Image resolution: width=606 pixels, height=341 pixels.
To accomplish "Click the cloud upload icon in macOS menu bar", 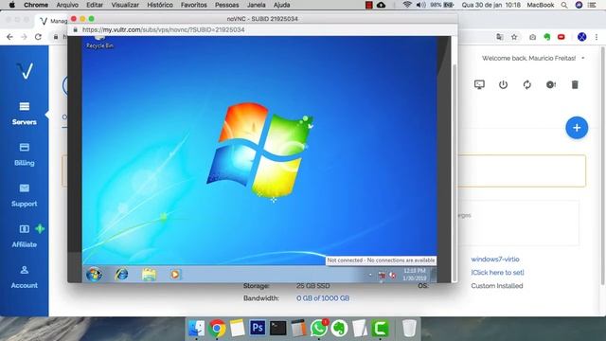I will 381,5.
